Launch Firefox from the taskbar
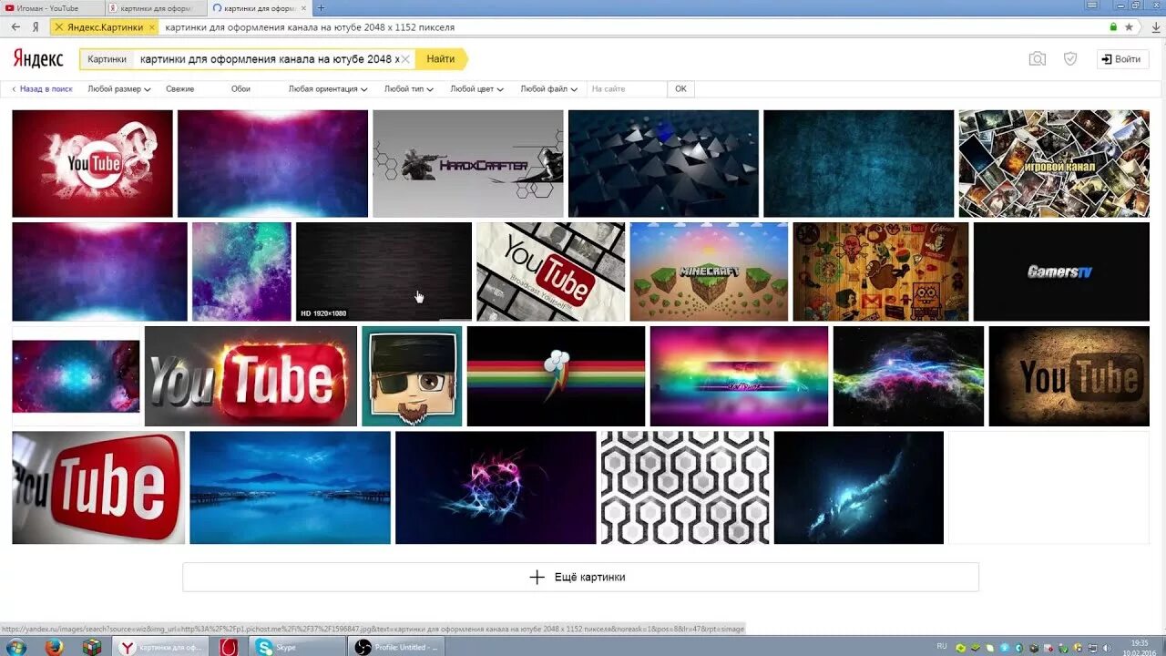This screenshot has height=656, width=1166. click(54, 647)
